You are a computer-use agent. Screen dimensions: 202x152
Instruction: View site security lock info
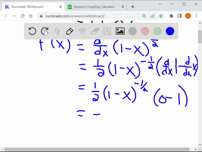[41, 16]
